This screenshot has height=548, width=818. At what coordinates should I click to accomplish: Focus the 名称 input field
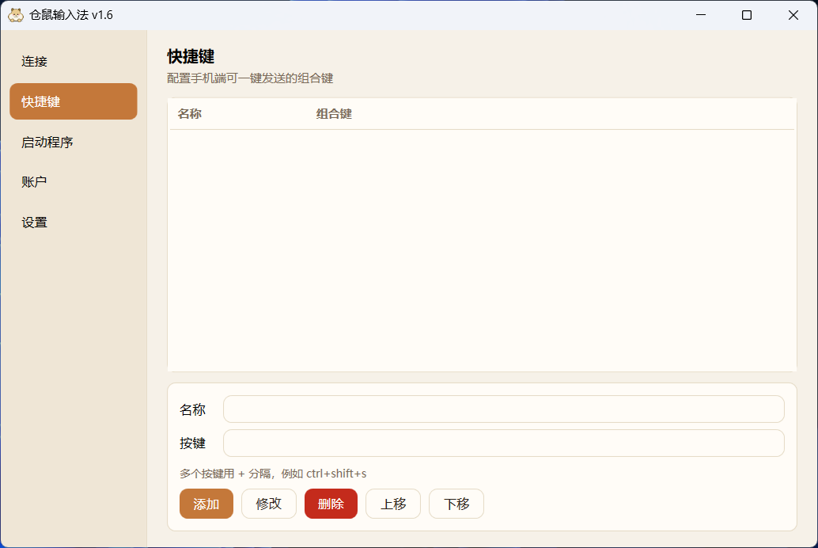503,409
